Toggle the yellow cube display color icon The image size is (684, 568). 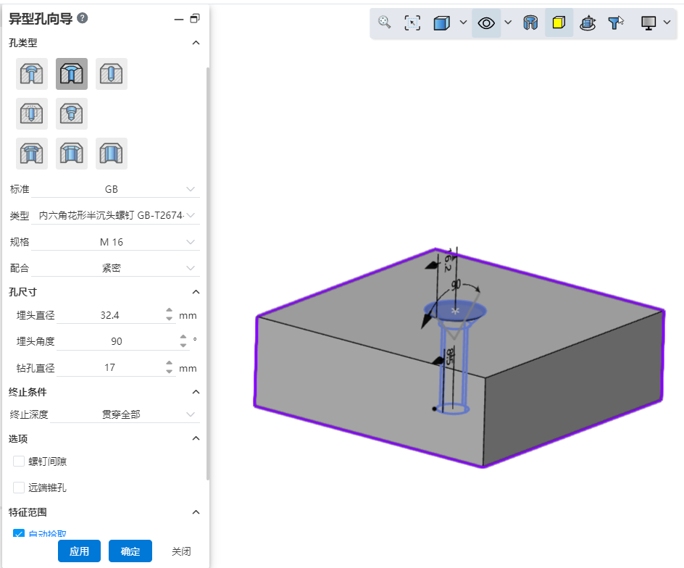pos(559,22)
